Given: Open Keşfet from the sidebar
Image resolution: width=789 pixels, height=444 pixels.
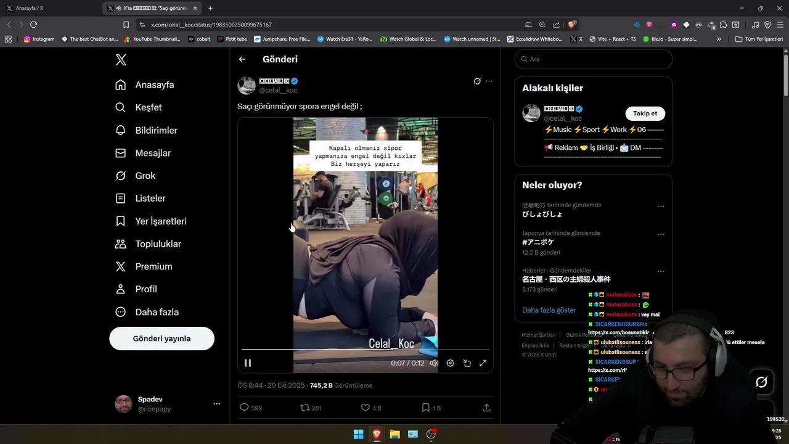Looking at the screenshot, I should tap(139, 107).
